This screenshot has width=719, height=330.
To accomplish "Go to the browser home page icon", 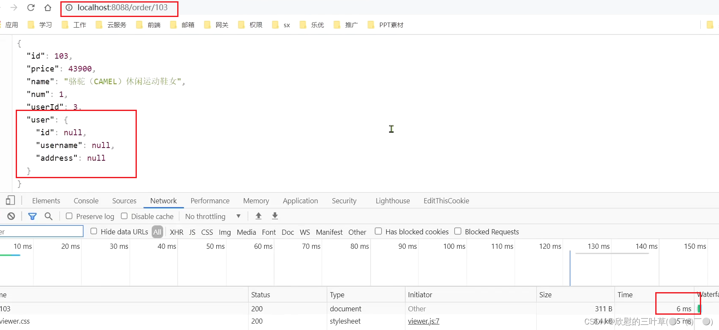I will [x=48, y=8].
